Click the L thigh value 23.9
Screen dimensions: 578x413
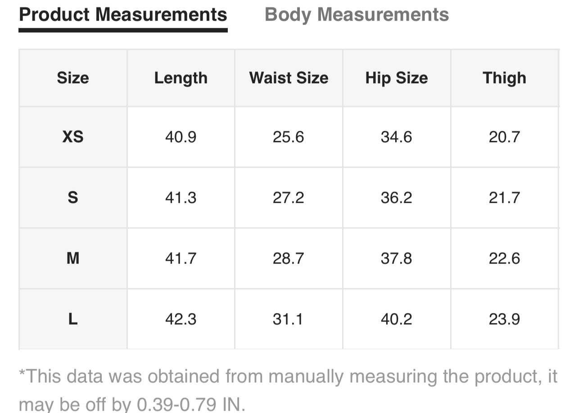[x=504, y=319]
